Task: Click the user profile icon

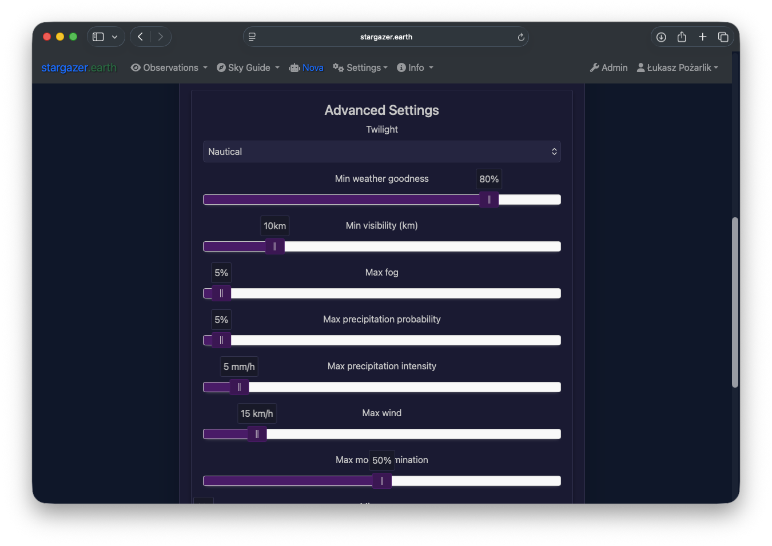Action: point(641,67)
